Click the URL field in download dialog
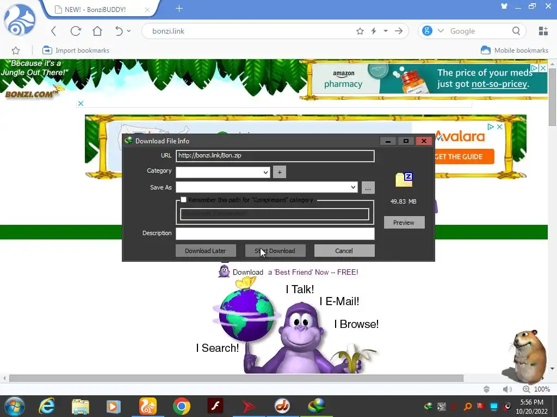The width and height of the screenshot is (557, 417). [275, 156]
